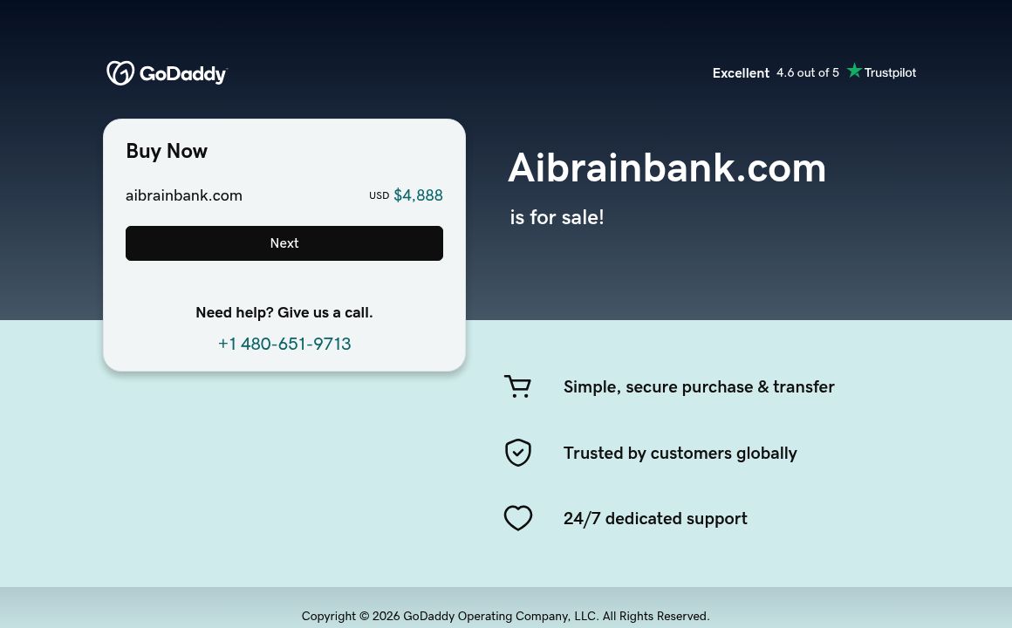Image resolution: width=1012 pixels, height=628 pixels.
Task: Click the aibrainbank.com listing in Buy Now card
Action: pos(184,195)
